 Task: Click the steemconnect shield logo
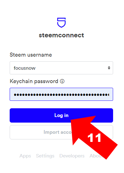[x=61, y=23]
